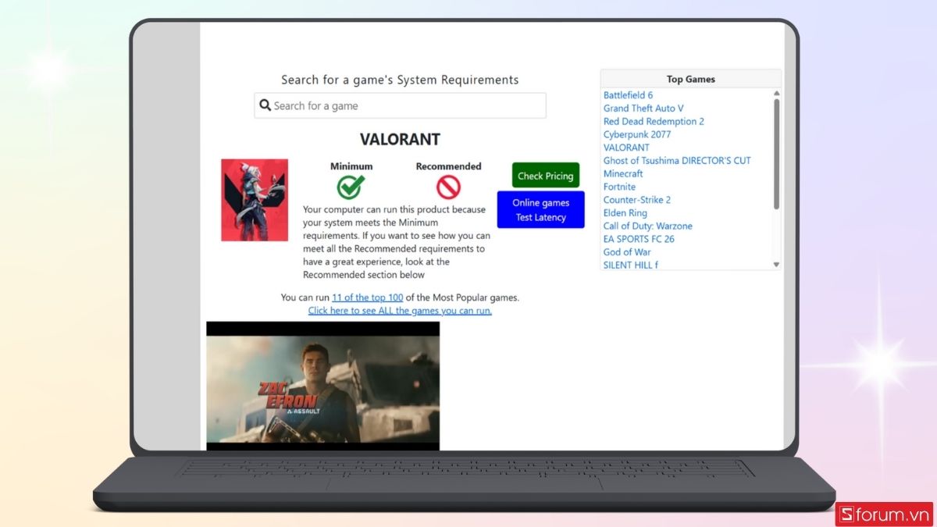Select VALORANT in Top Games list
937x527 pixels.
coord(626,148)
